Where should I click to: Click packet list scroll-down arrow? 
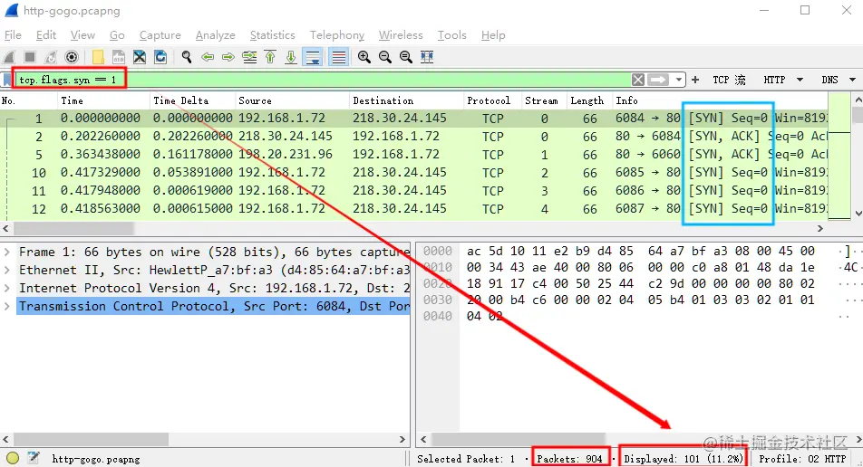point(858,214)
